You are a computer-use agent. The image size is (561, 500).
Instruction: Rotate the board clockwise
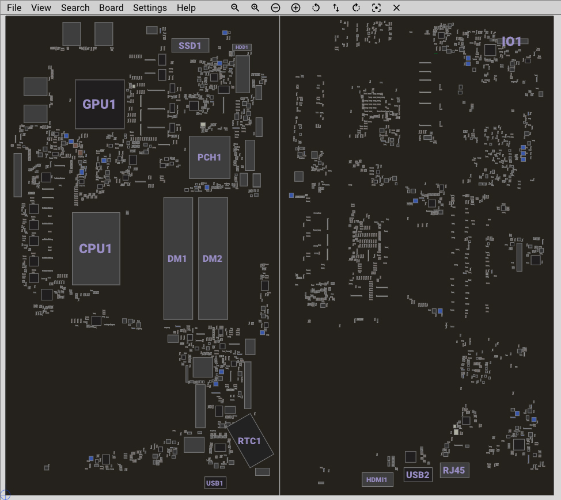[x=356, y=8]
